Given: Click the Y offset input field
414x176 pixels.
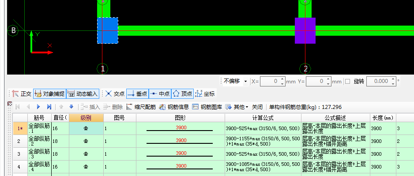Looking at the screenshot, I should (x=316, y=81).
